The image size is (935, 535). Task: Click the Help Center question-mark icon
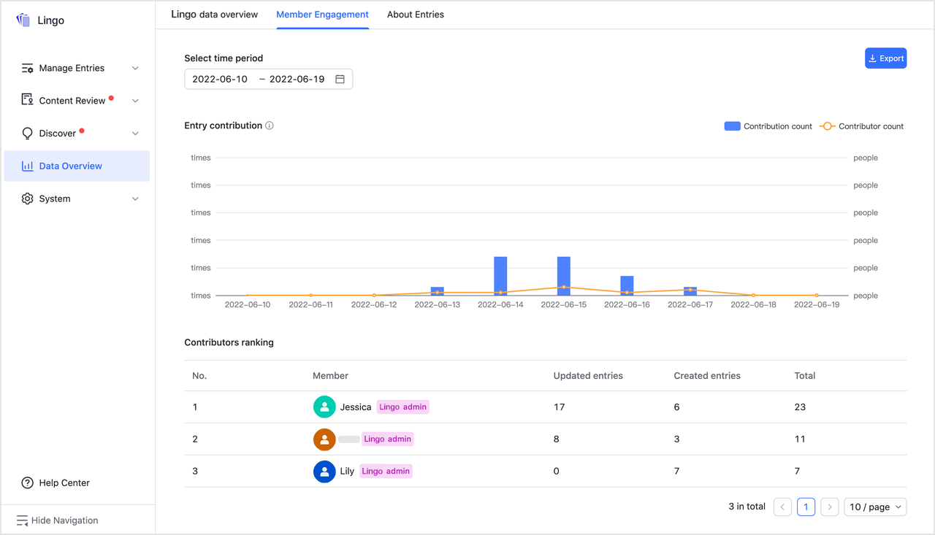[x=26, y=482]
